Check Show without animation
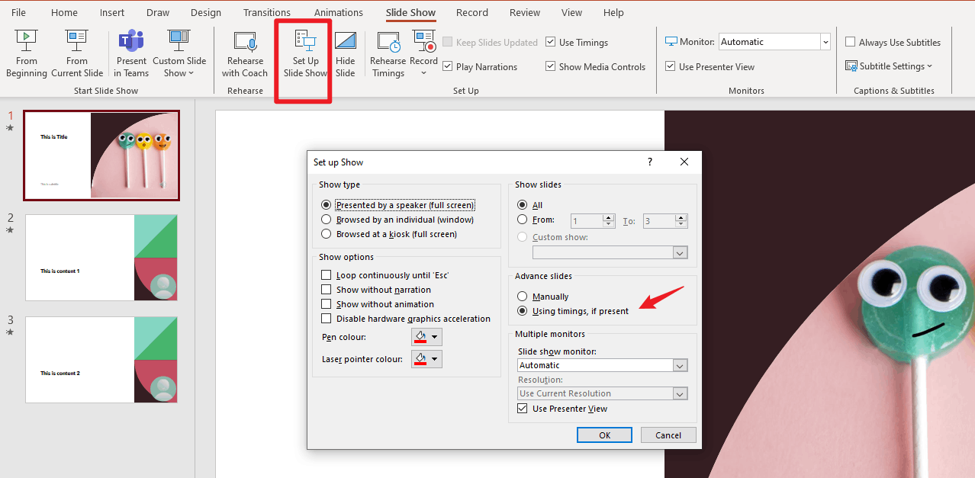 point(327,304)
